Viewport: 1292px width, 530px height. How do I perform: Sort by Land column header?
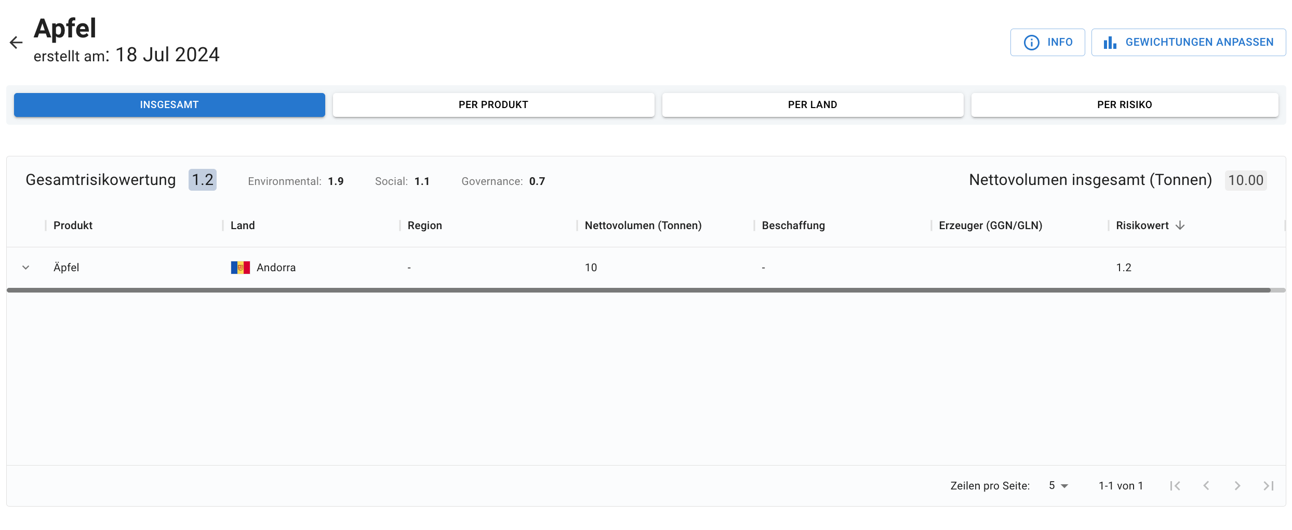243,226
